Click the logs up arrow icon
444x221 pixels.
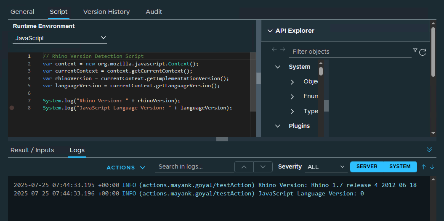pos(424,167)
